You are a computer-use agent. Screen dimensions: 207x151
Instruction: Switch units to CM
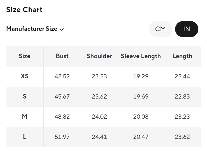coord(160,29)
